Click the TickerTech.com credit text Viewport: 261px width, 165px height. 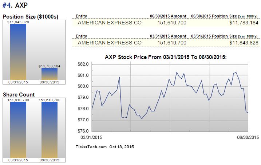91,147
